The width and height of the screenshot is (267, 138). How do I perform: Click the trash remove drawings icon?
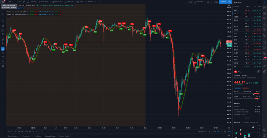tap(3, 66)
